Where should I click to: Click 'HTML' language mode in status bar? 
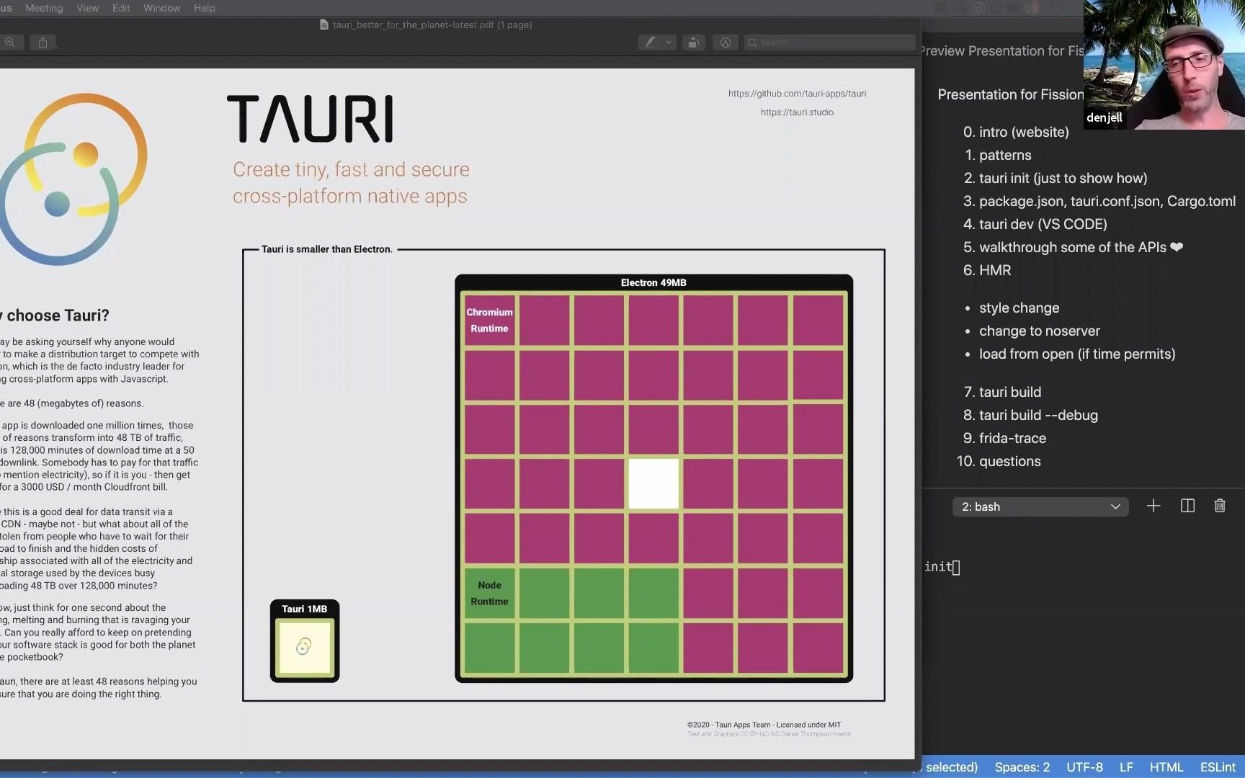(1166, 767)
